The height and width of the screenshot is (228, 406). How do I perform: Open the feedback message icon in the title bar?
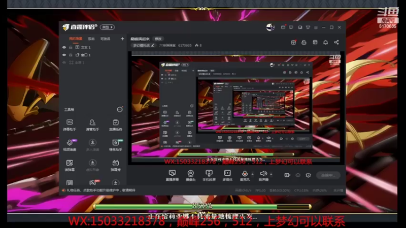[291, 27]
